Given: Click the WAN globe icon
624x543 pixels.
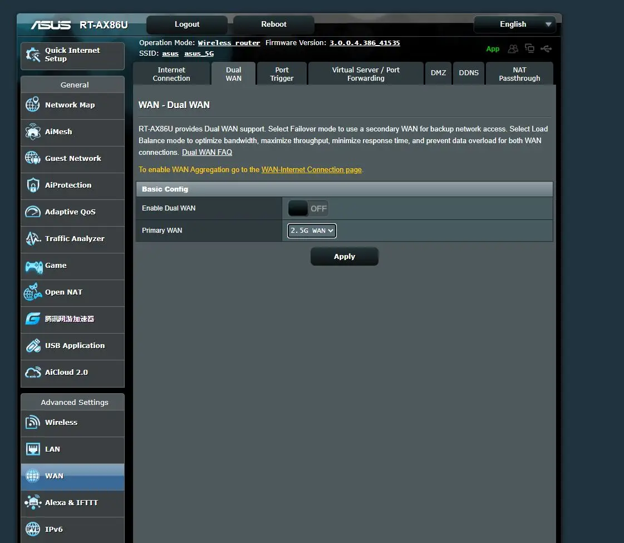Looking at the screenshot, I should pyautogui.click(x=33, y=476).
